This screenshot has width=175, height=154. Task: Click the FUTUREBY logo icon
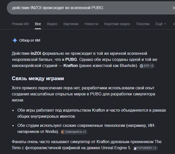135,148
